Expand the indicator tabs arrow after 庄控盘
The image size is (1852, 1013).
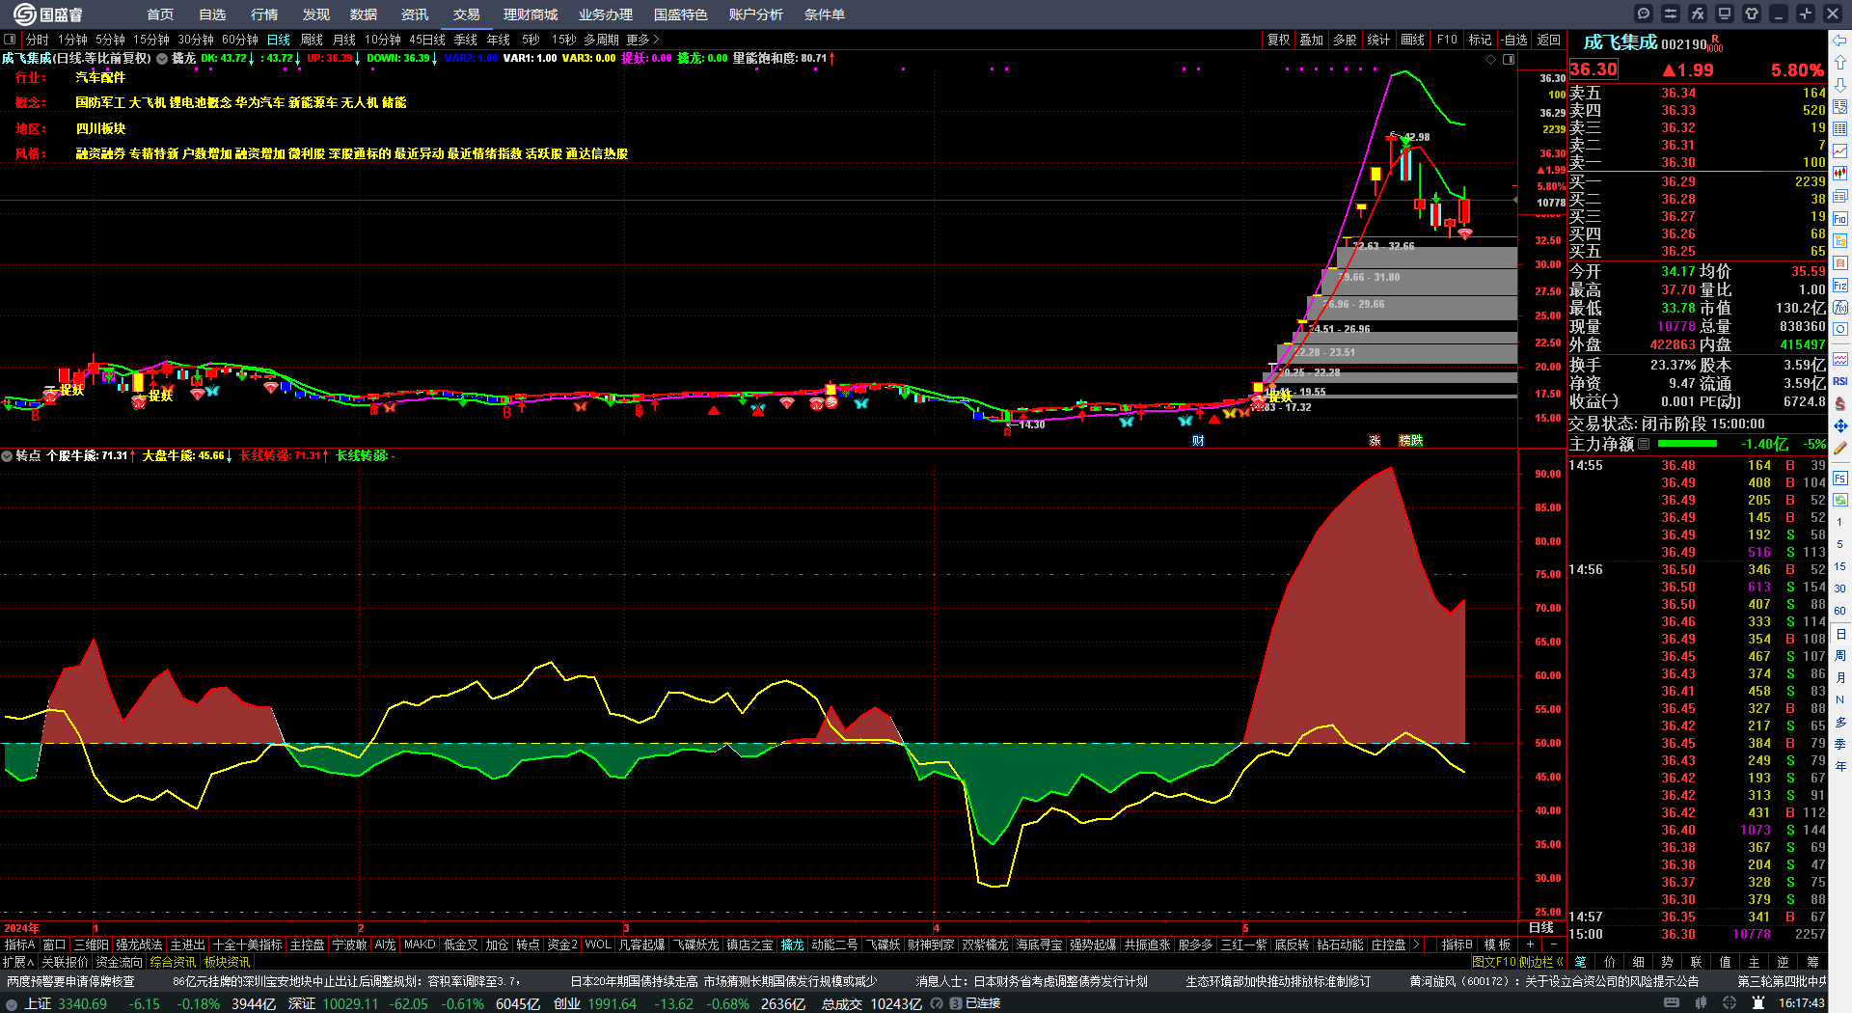pos(1415,945)
